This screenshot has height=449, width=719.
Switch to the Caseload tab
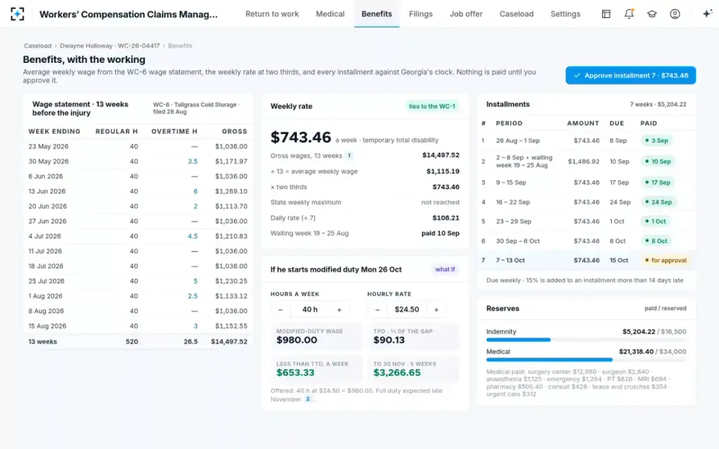[516, 14]
